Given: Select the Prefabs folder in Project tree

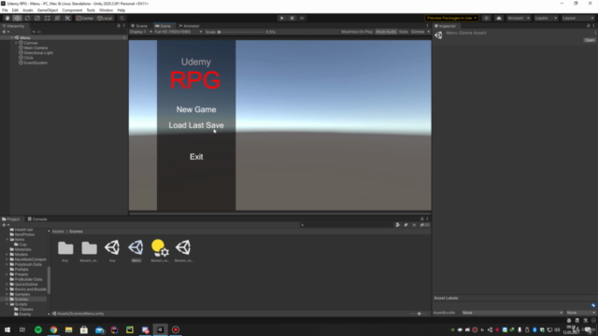Looking at the screenshot, I should point(21,270).
